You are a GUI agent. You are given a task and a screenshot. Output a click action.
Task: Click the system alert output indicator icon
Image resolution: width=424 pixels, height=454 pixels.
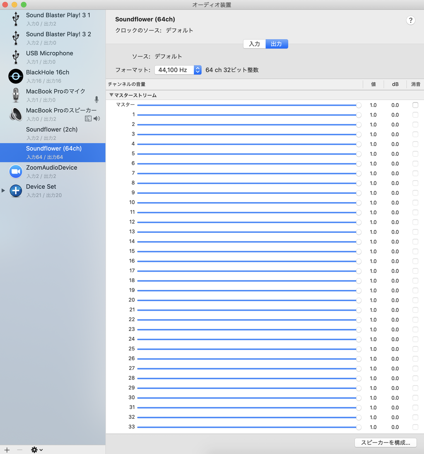click(x=88, y=118)
